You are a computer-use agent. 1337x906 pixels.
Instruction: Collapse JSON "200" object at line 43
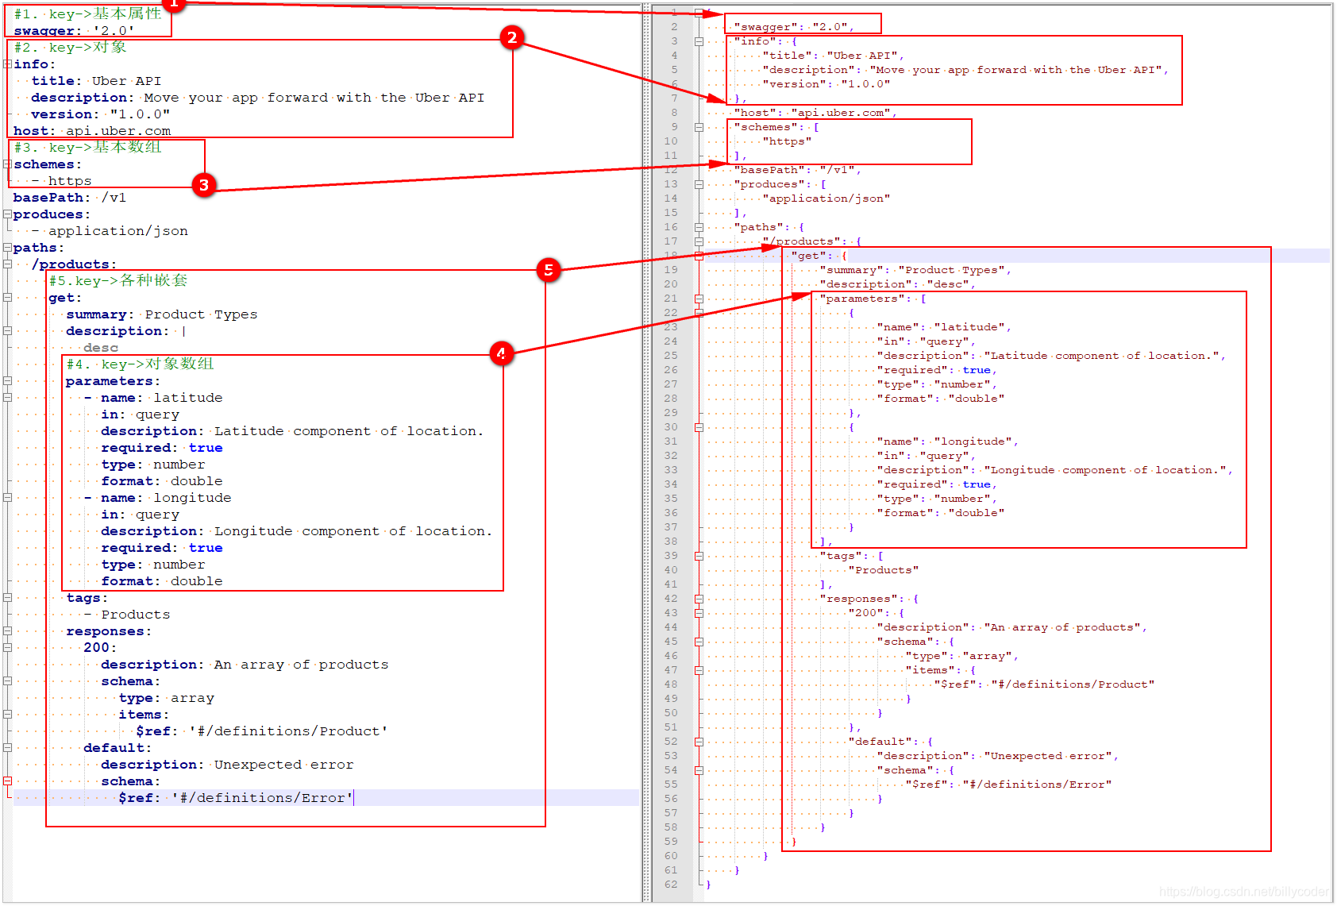click(699, 613)
